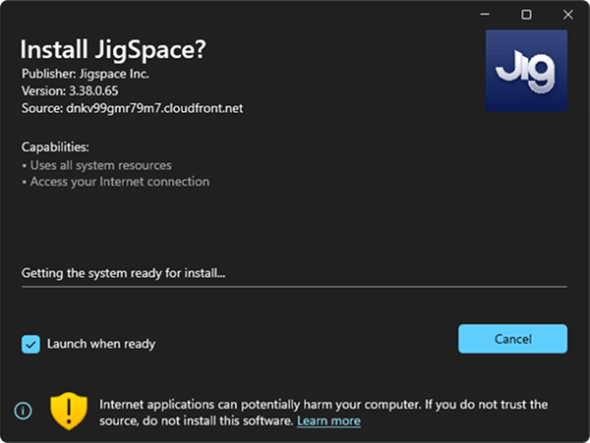Cancel the JigSpace installation
The image size is (590, 443).
pyautogui.click(x=512, y=339)
